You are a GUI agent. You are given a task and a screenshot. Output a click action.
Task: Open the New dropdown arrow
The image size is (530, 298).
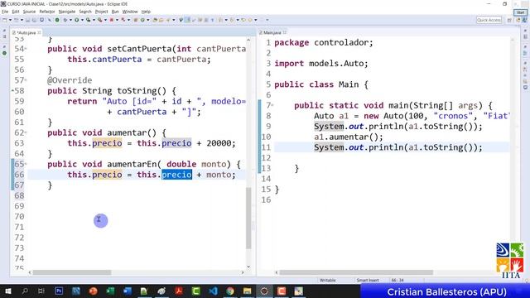pyautogui.click(x=10, y=20)
